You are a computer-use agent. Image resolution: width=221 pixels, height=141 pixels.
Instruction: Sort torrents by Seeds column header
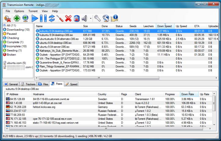(135, 26)
